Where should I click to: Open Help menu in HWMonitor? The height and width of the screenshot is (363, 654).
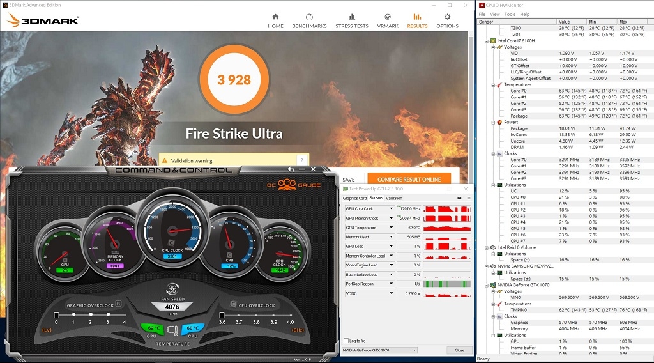(x=525, y=14)
